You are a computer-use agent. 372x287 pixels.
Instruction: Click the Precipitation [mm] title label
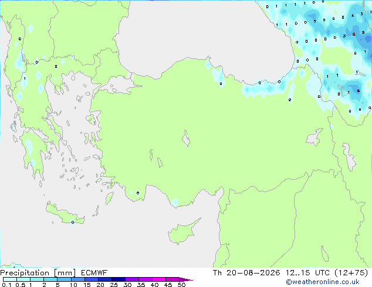(38, 273)
